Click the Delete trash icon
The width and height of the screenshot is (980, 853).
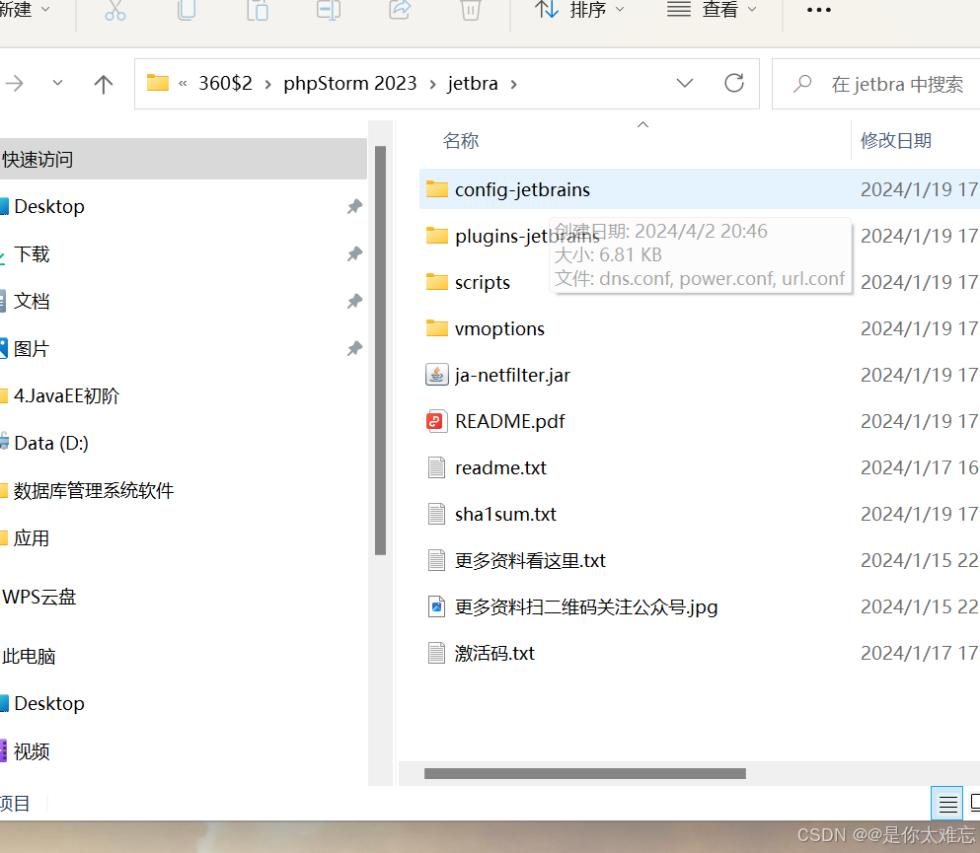coord(470,10)
